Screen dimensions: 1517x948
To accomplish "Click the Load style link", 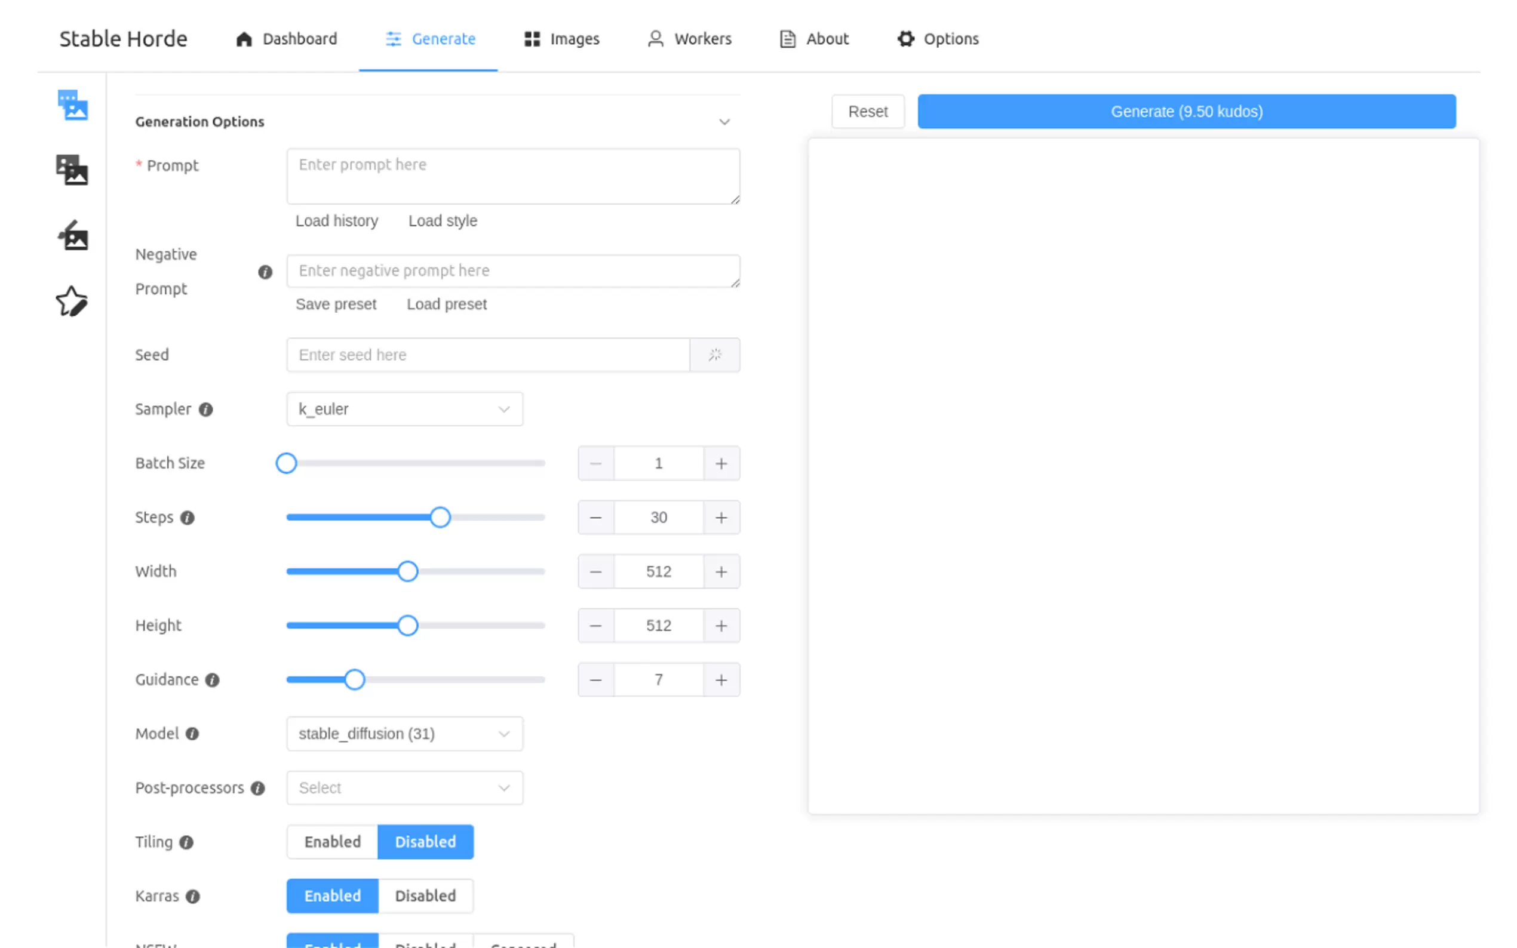I will (442, 221).
